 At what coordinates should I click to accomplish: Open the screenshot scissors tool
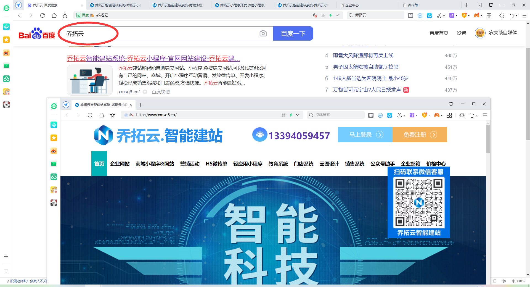tap(440, 15)
